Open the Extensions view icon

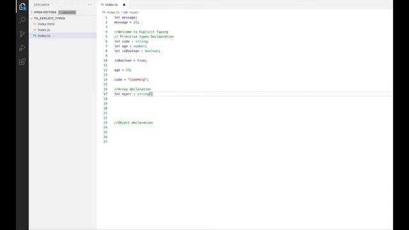click(x=22, y=62)
